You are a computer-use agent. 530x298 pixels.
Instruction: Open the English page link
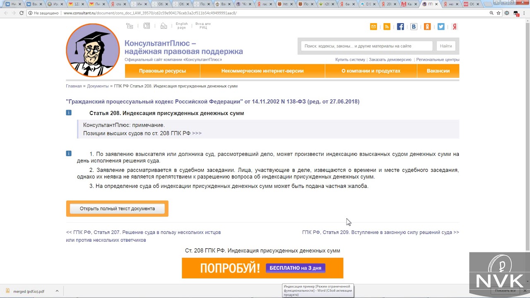[x=182, y=26]
